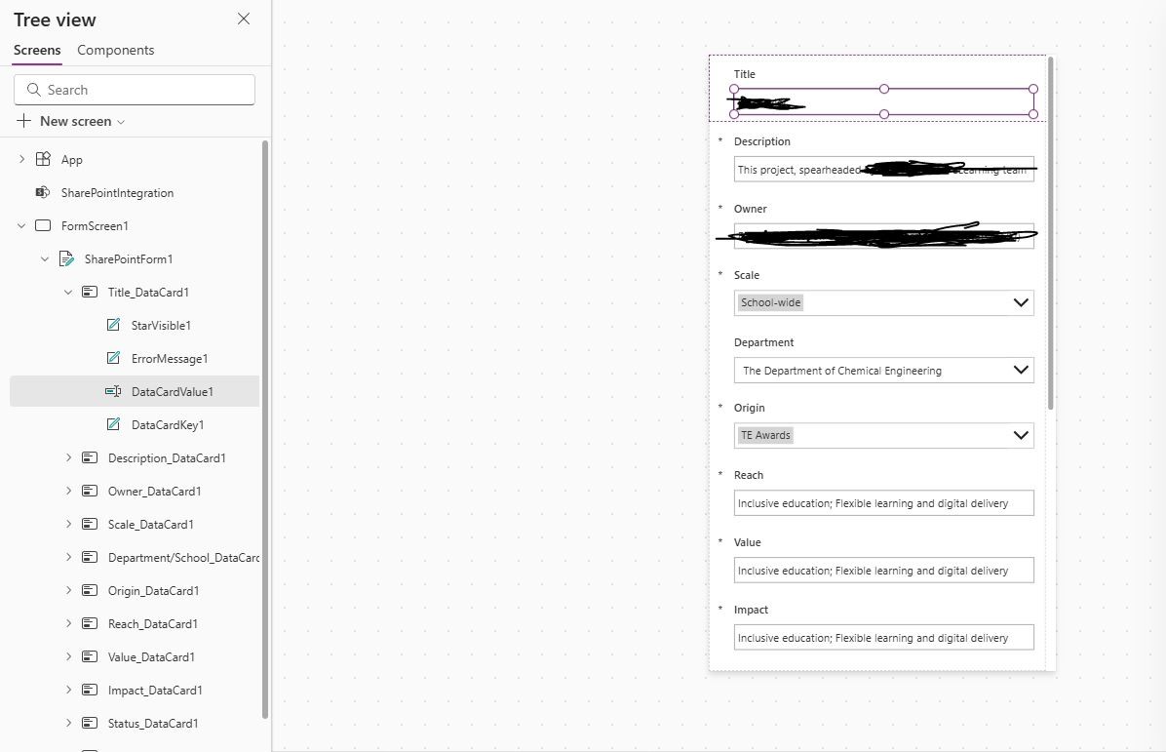The width and height of the screenshot is (1166, 752).
Task: Select StarVisible1 in the tree
Action: click(x=162, y=325)
